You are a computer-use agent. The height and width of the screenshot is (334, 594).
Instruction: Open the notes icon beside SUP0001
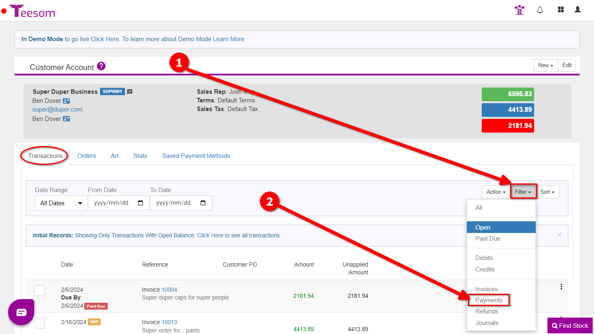(130, 92)
